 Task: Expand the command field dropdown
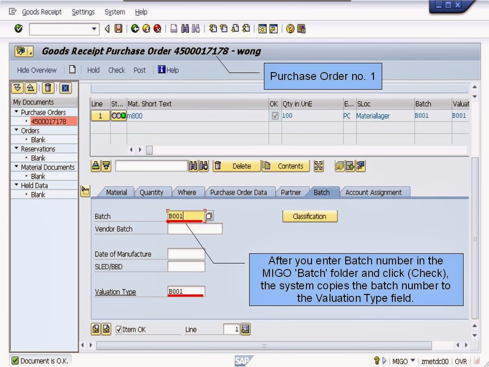pos(95,29)
